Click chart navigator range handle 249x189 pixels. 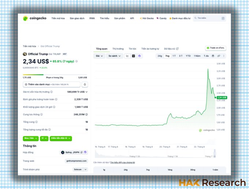tap(215, 153)
